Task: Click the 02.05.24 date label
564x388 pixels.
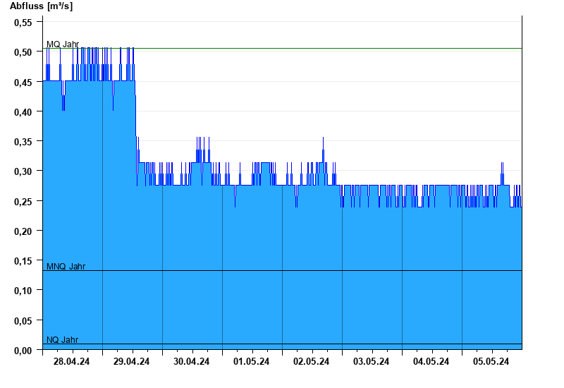Action: click(x=312, y=362)
